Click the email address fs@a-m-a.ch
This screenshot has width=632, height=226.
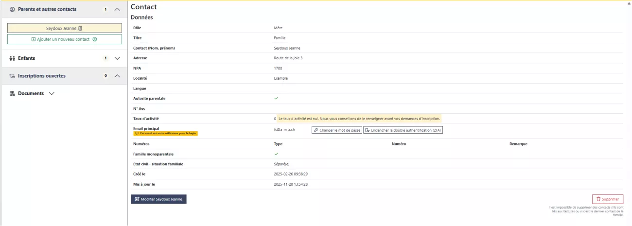coord(284,130)
